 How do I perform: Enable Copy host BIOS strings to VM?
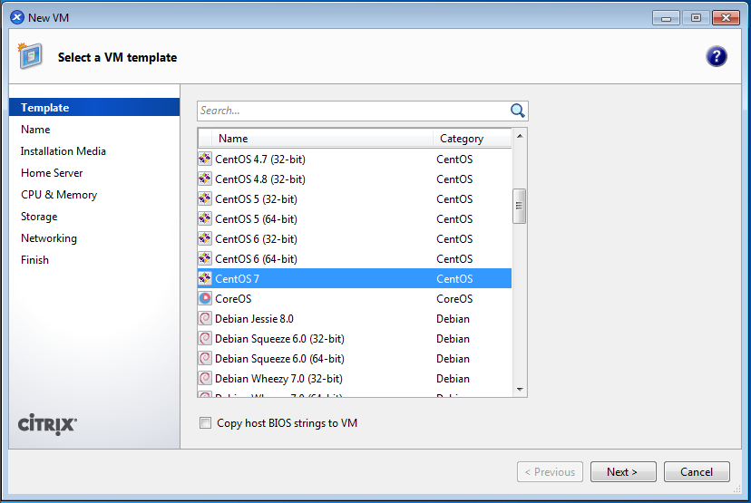point(206,423)
